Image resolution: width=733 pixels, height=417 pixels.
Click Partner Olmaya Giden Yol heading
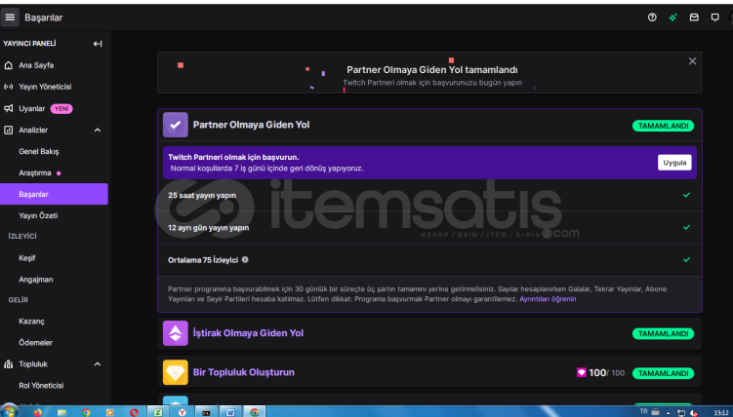[251, 125]
